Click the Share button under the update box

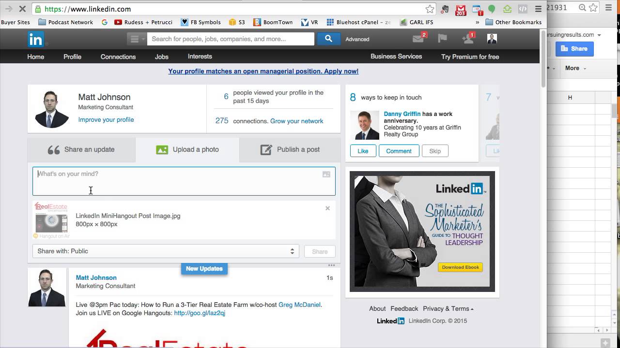[320, 251]
